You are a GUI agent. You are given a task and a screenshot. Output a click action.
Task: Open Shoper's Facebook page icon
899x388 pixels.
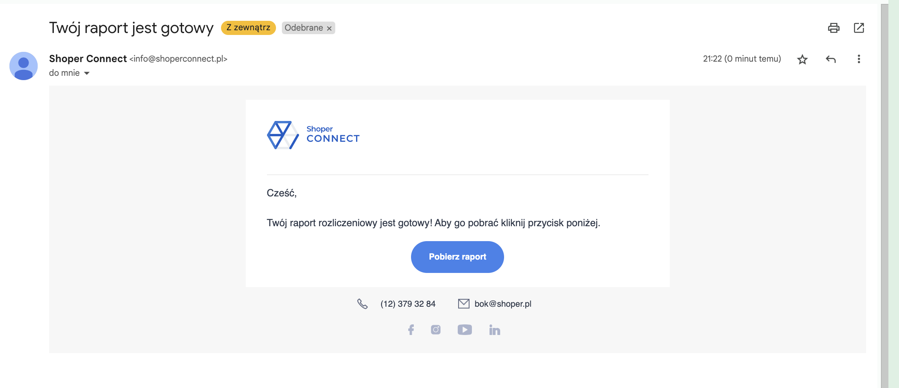411,329
